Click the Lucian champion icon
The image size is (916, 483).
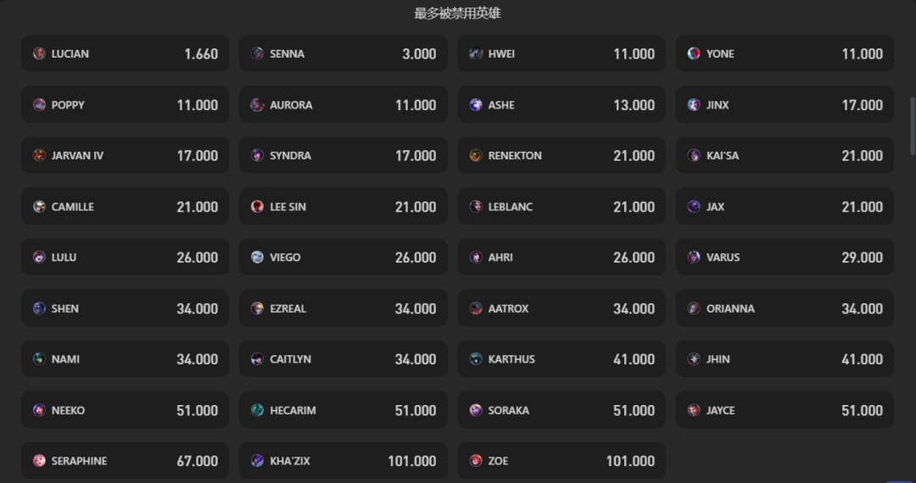point(39,53)
